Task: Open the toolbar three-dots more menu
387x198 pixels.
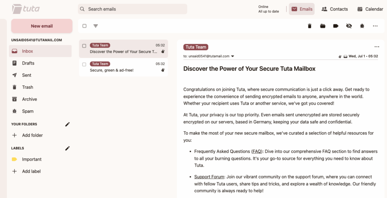Action: (x=375, y=26)
